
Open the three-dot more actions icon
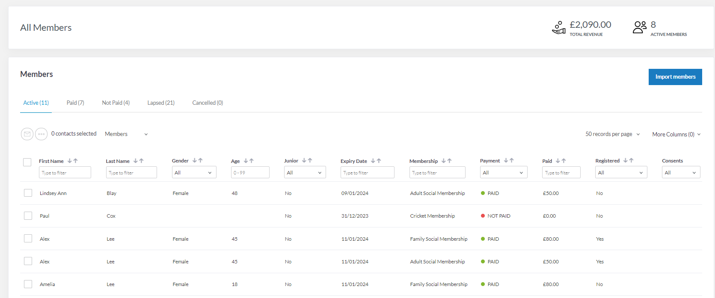coord(41,134)
